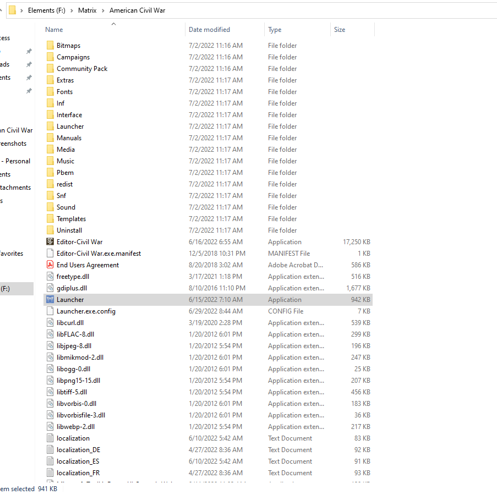Click the address bar folder icon
This screenshot has height=495, width=497.
(12, 10)
